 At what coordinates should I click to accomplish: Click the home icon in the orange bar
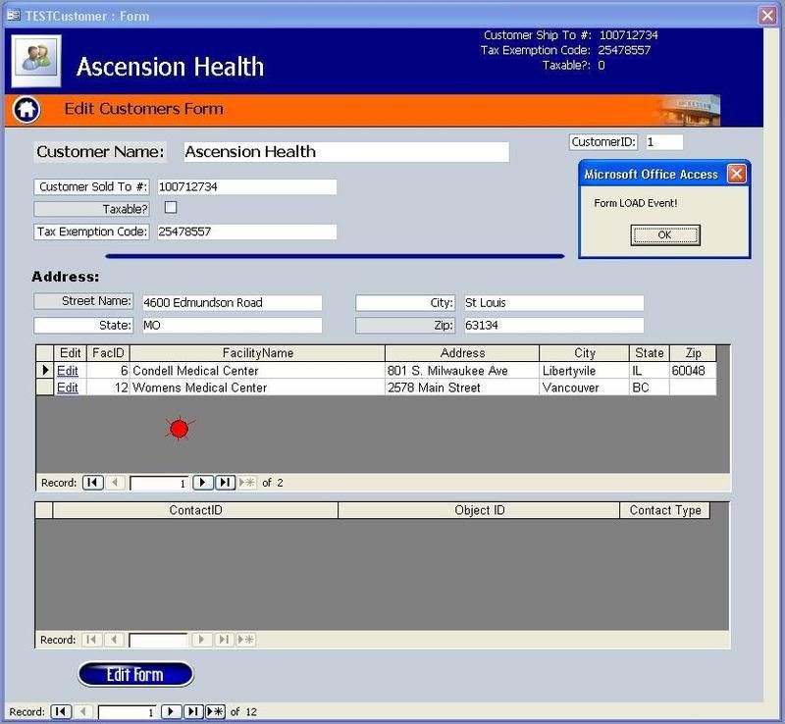(26, 109)
